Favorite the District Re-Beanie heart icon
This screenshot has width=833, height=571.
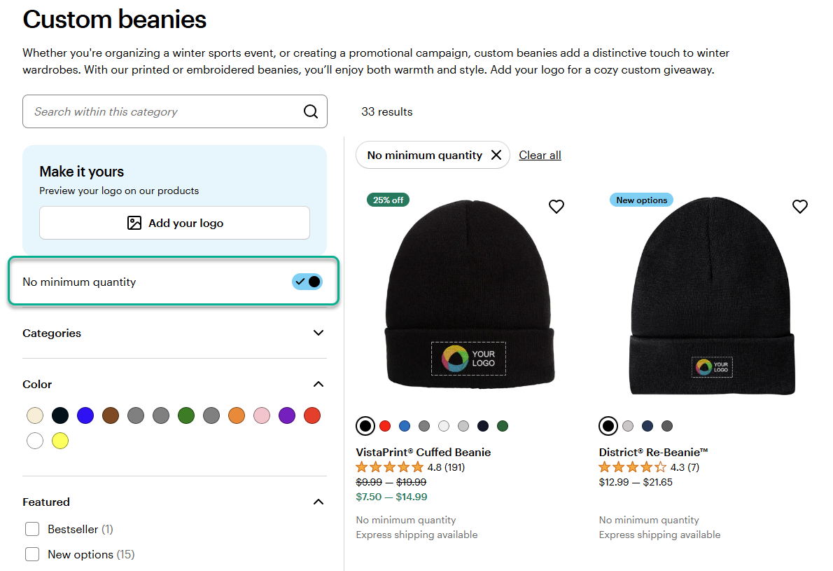[x=799, y=206]
